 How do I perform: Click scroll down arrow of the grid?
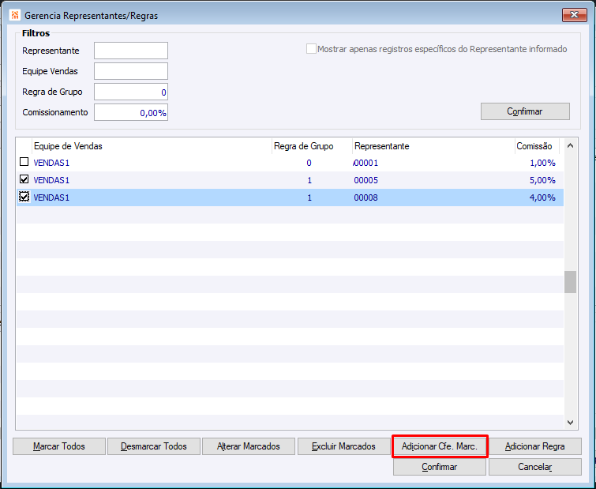[570, 423]
